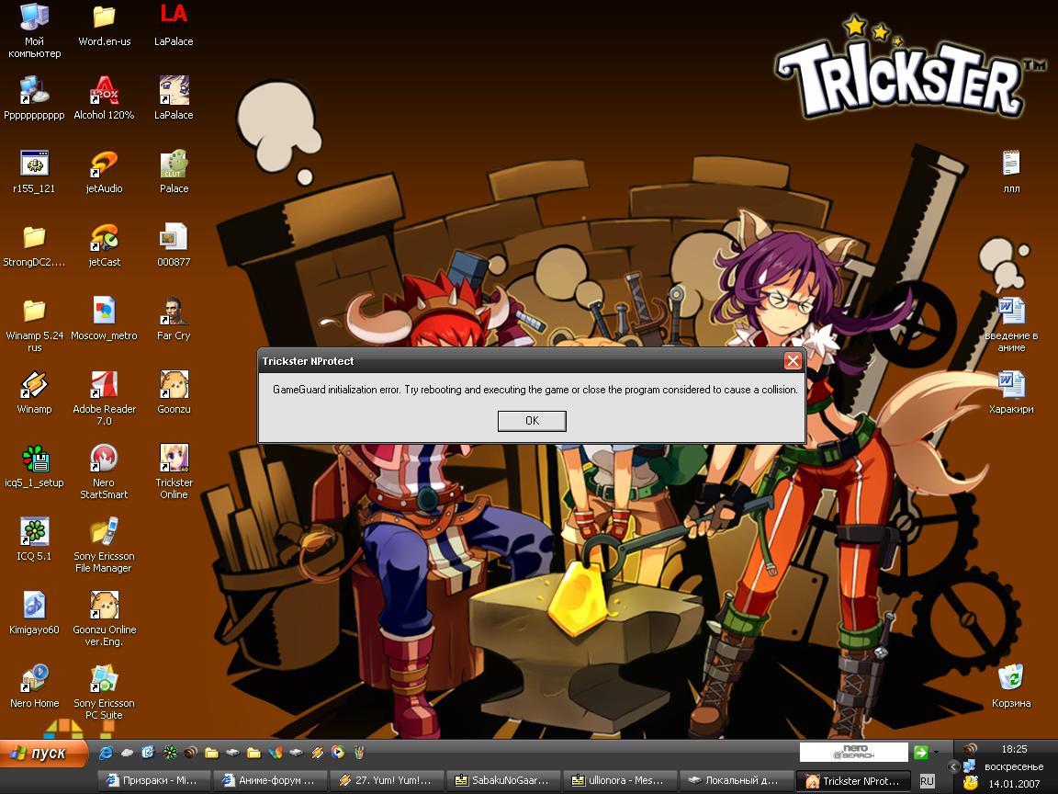The width and height of the screenshot is (1058, 794).
Task: Close the Trickster NProtect error dialog
Action: pyautogui.click(x=793, y=360)
